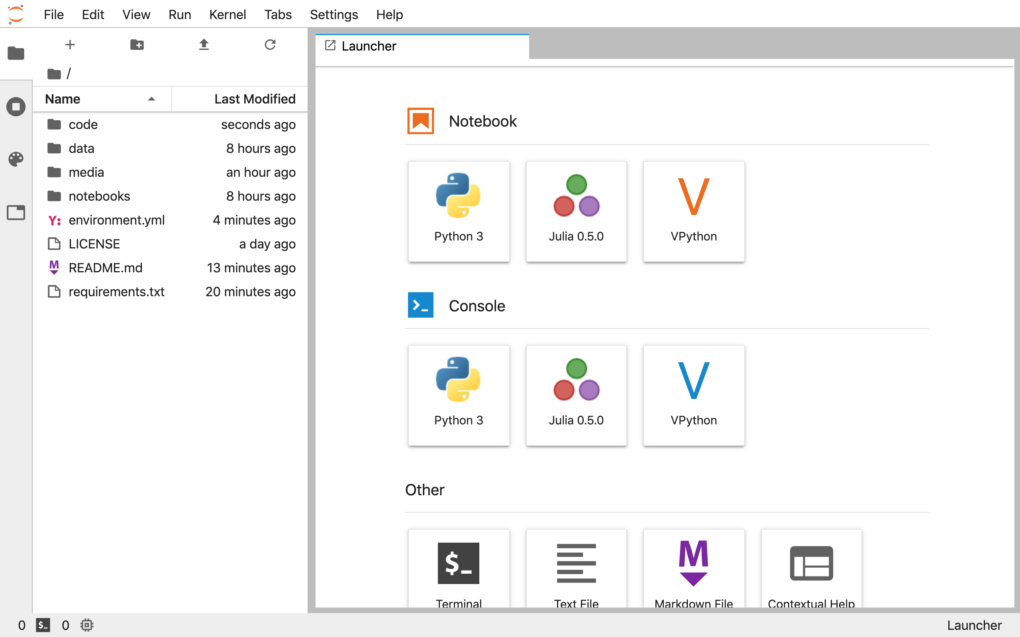Open the Edit menu
1020x637 pixels.
click(93, 14)
